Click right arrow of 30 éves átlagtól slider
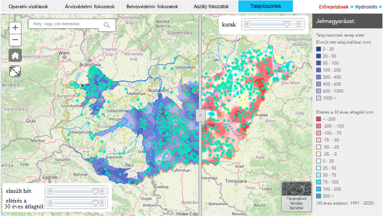 tap(102, 203)
